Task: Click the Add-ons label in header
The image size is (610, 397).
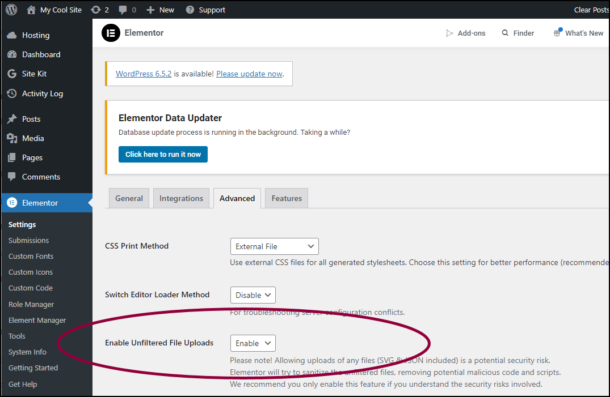Action: pos(472,33)
